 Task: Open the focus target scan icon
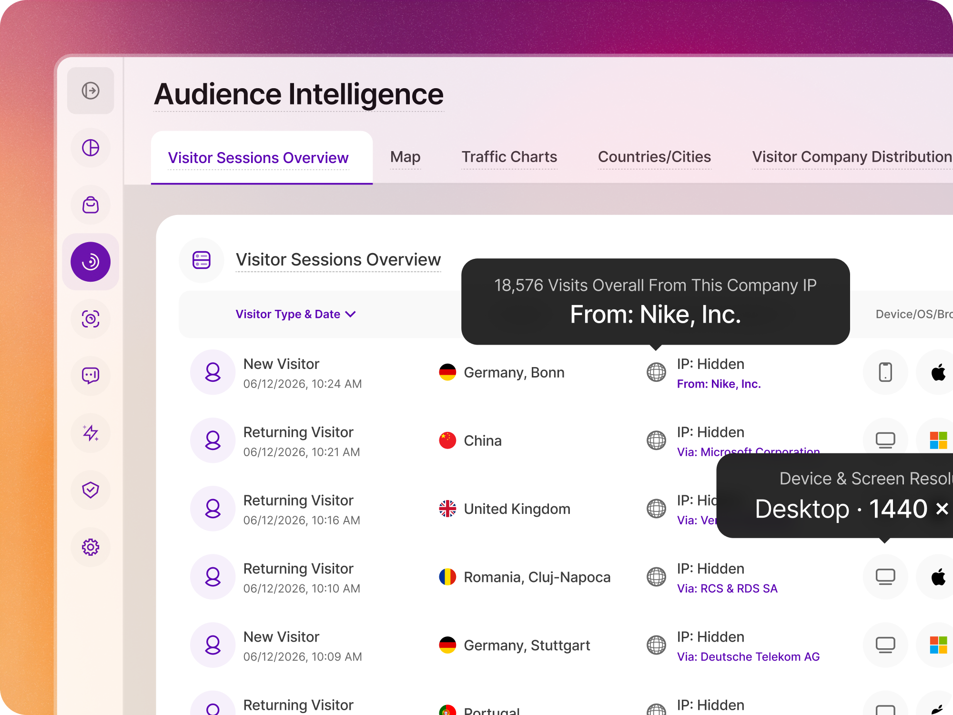[91, 319]
